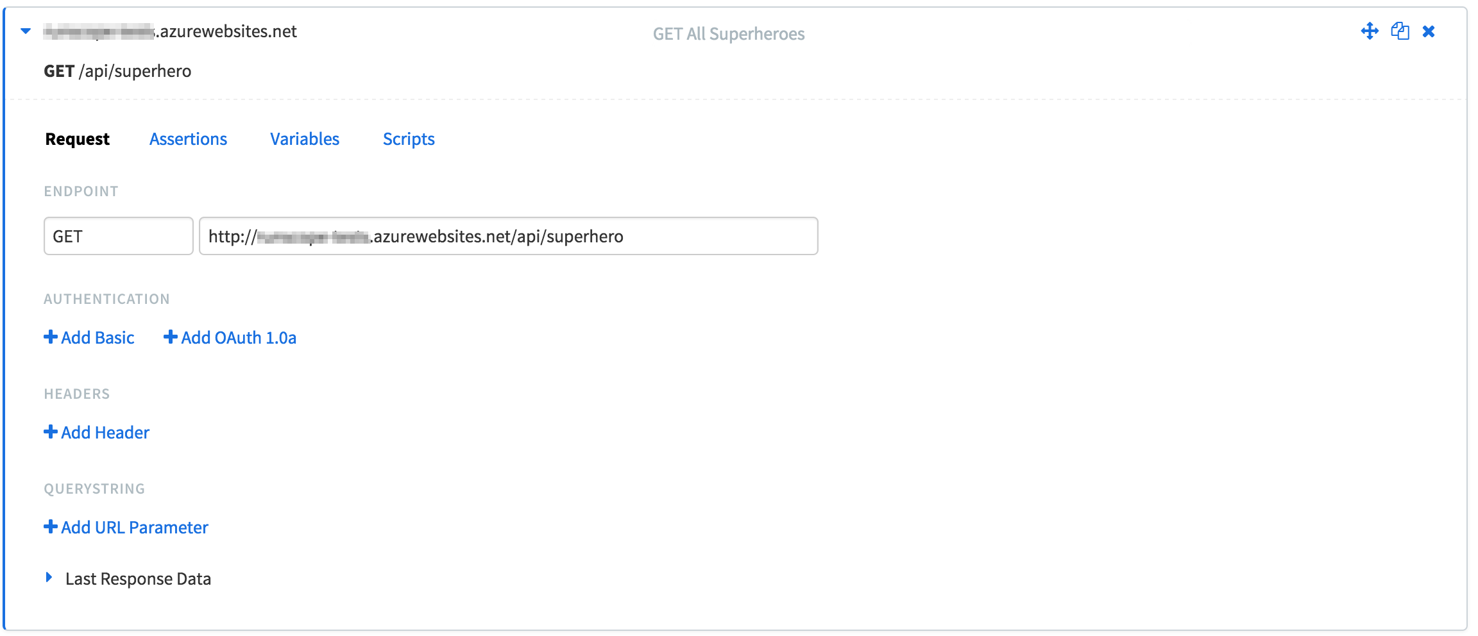Viewport: 1478px width, 636px height.
Task: Switch to the Assertions tab
Action: [188, 139]
